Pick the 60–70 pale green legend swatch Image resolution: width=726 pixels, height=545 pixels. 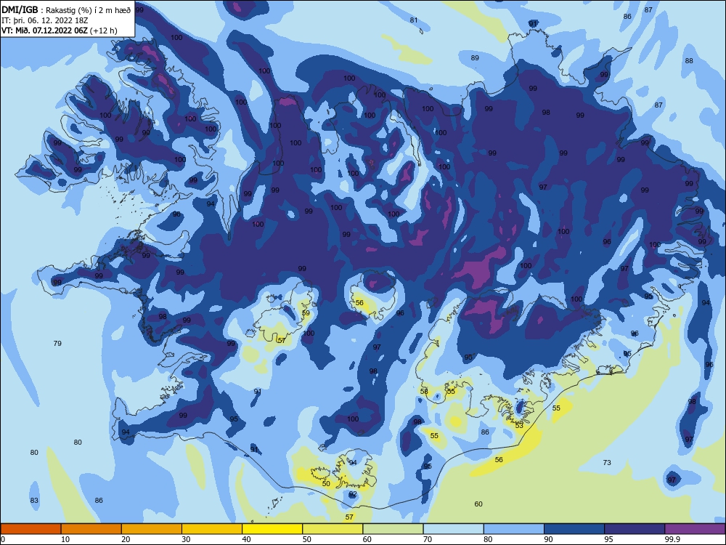(393, 529)
